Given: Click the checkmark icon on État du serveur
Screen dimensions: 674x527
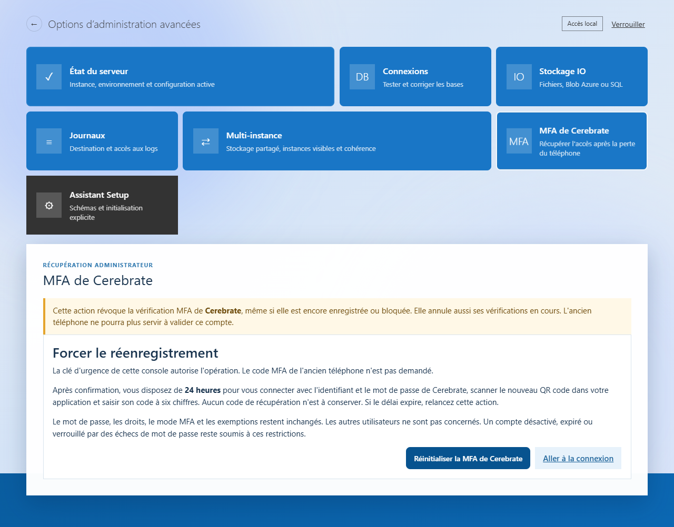Looking at the screenshot, I should click(49, 77).
